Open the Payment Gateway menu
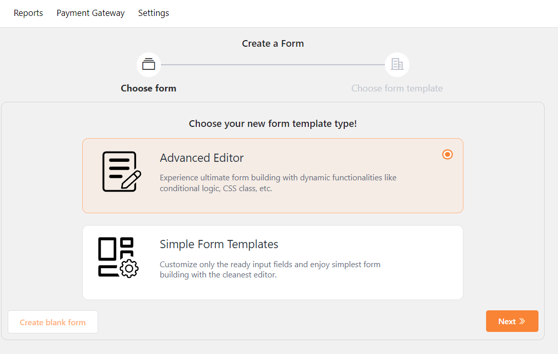558x354 pixels. point(90,13)
